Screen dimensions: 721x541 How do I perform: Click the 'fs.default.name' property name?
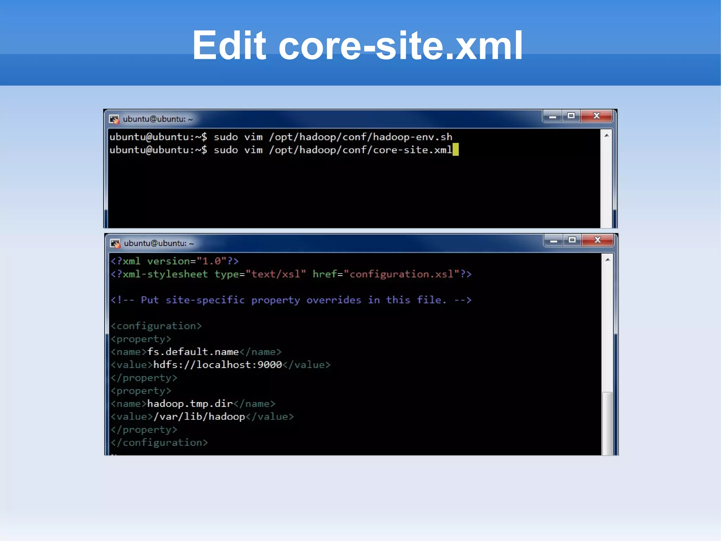pos(193,352)
